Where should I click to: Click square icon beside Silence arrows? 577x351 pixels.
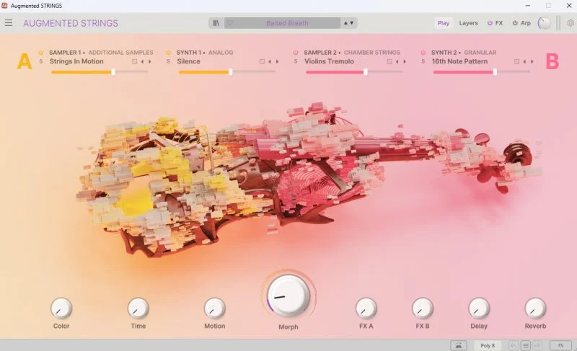click(x=262, y=61)
